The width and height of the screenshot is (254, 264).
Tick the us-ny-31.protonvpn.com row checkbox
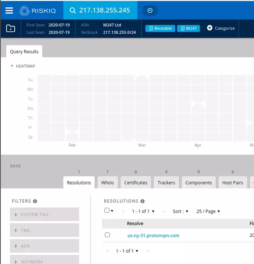click(107, 235)
